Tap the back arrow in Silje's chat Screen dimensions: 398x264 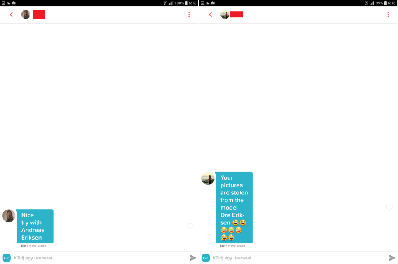[x=11, y=15]
